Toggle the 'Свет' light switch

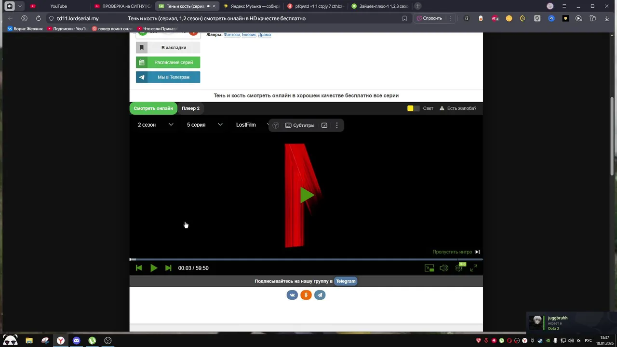click(x=414, y=108)
